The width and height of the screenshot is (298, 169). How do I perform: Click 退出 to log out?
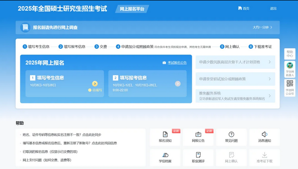[273, 9]
